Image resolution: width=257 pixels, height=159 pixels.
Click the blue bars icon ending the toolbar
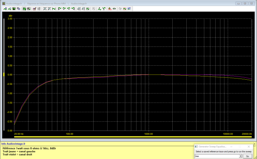[x=129, y=9]
